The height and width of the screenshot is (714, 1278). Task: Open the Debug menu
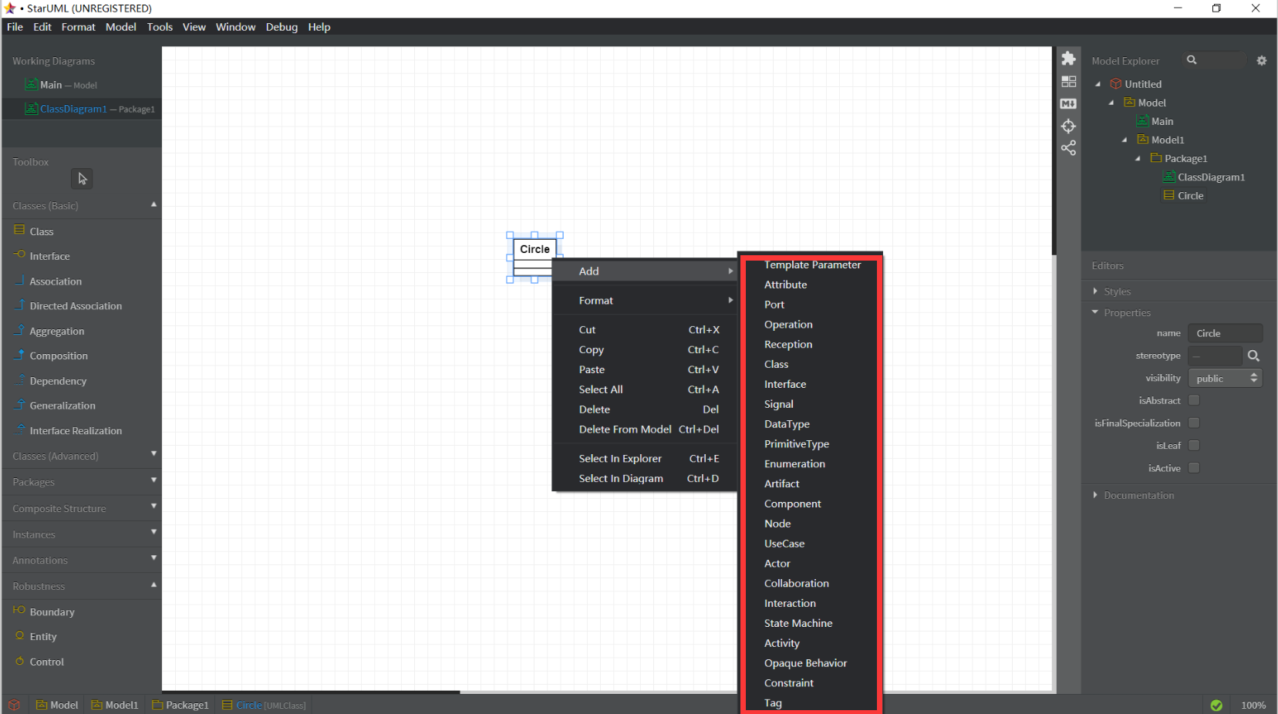pyautogui.click(x=282, y=27)
